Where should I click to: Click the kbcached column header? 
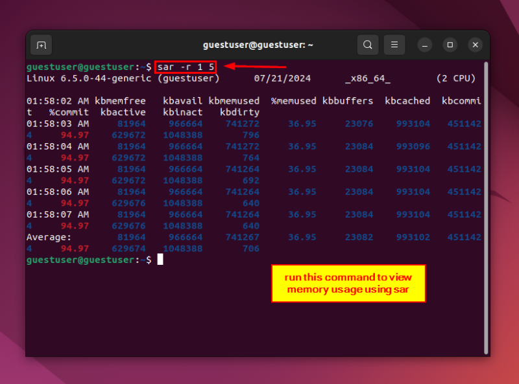click(x=407, y=100)
